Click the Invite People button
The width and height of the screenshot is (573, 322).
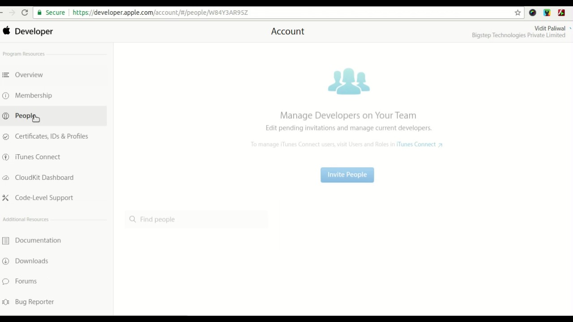(x=347, y=175)
